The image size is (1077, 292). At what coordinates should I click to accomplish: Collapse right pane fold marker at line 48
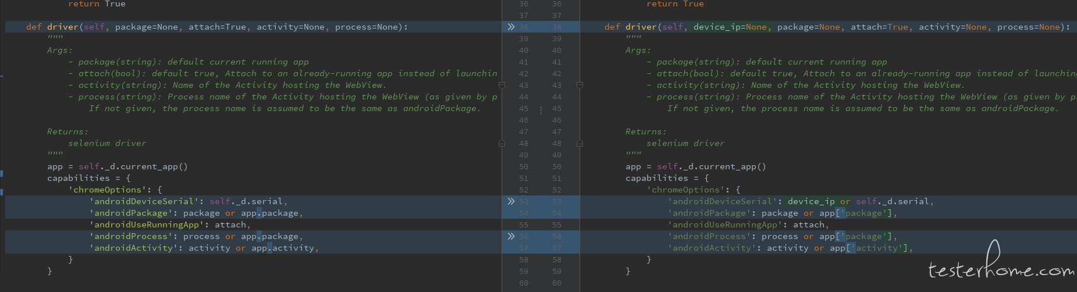coord(580,143)
